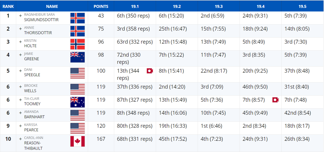
Task: Click Canada flag beside Carol-Ann Reason-Thibault
Action: 77,141
